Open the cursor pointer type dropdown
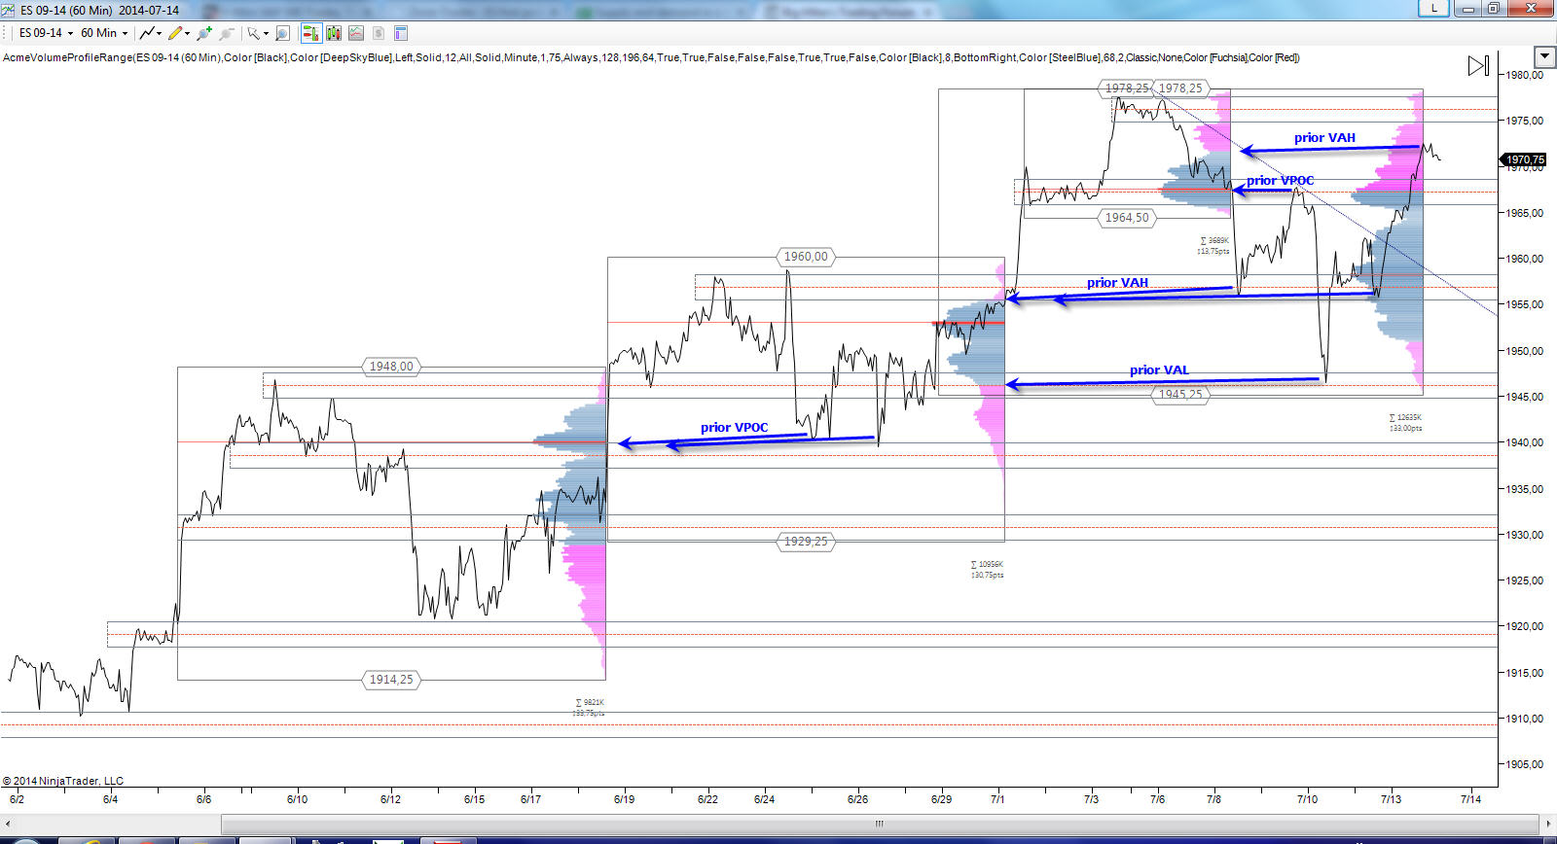 258,33
